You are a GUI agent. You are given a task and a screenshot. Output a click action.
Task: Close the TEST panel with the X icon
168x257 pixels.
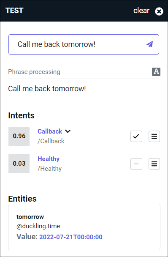pyautogui.click(x=159, y=11)
